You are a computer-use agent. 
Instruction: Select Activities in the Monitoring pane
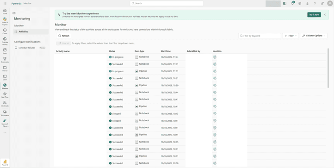point(31,31)
